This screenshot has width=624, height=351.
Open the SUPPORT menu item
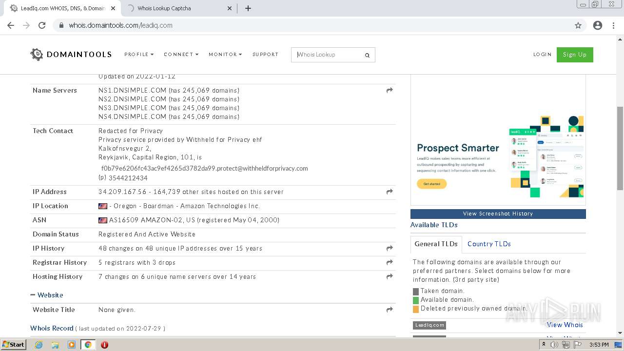(x=265, y=55)
